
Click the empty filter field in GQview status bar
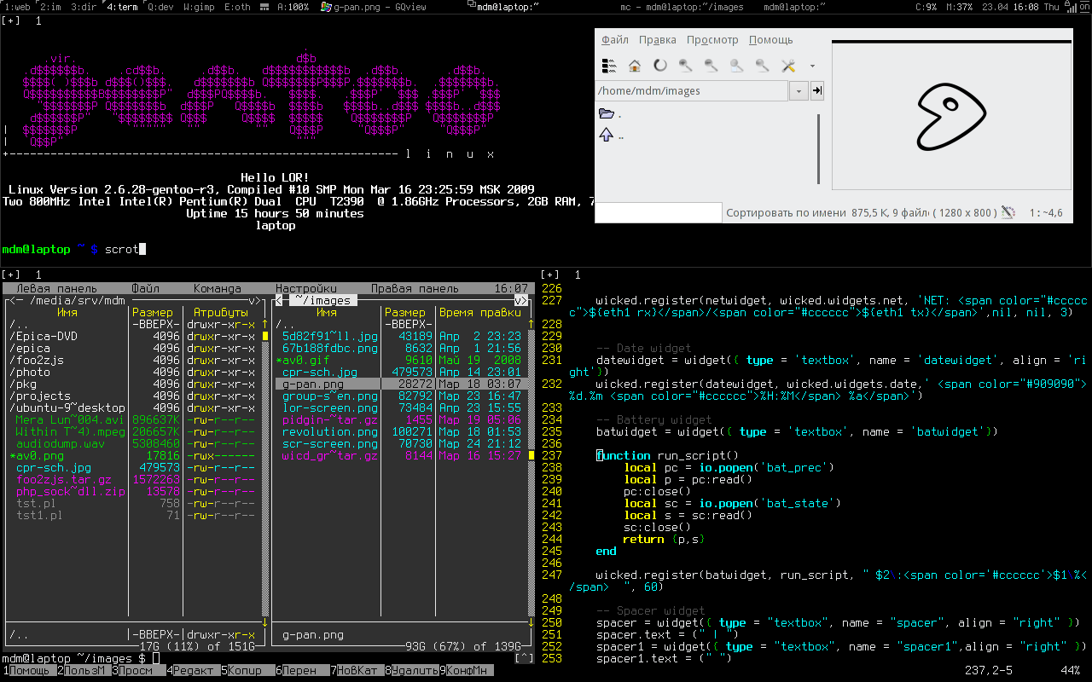658,212
